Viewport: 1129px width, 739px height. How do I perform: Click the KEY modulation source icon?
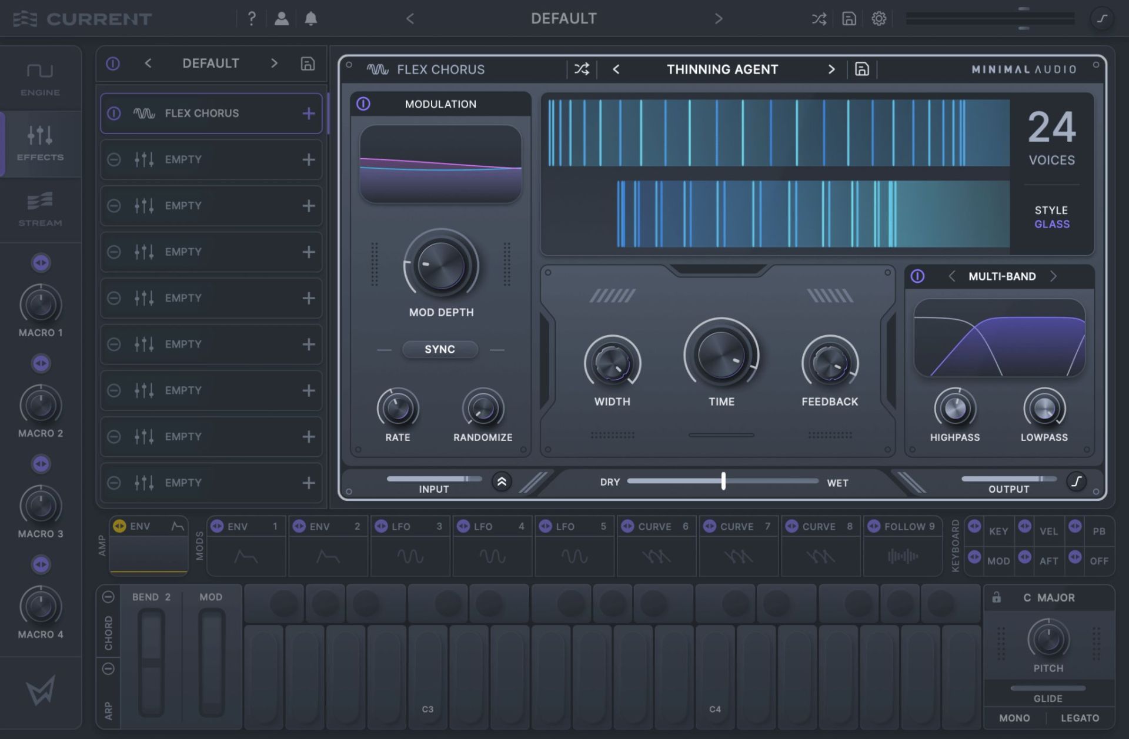tap(974, 526)
